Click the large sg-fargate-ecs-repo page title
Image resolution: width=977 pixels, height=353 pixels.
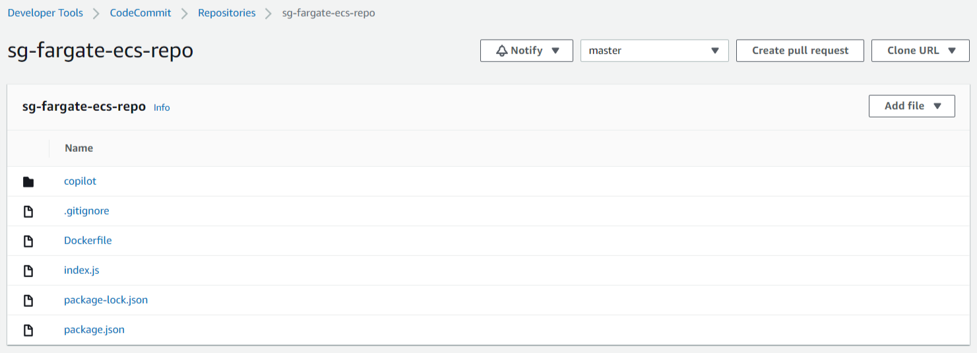pyautogui.click(x=100, y=51)
